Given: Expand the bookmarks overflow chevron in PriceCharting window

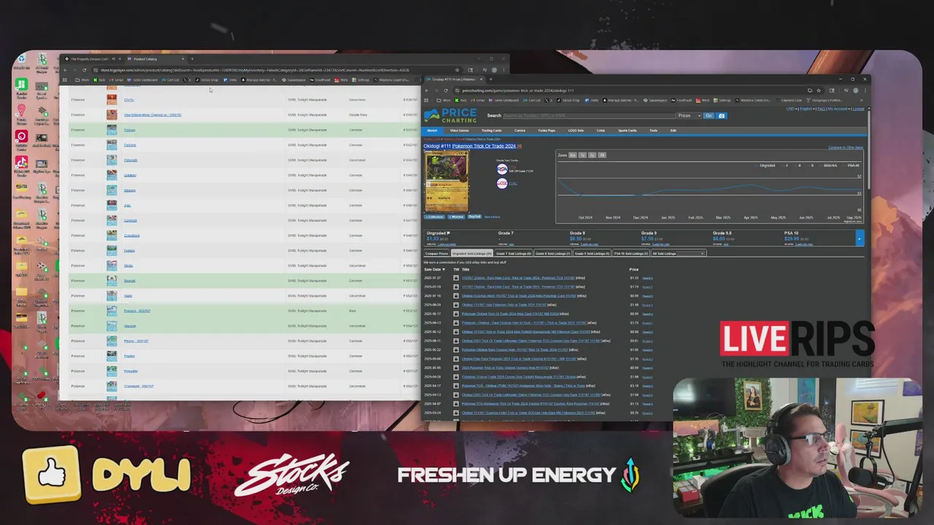Looking at the screenshot, I should point(861,100).
